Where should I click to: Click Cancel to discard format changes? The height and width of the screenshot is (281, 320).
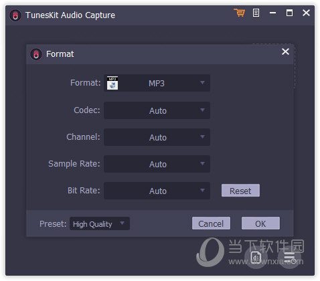pyautogui.click(x=211, y=223)
